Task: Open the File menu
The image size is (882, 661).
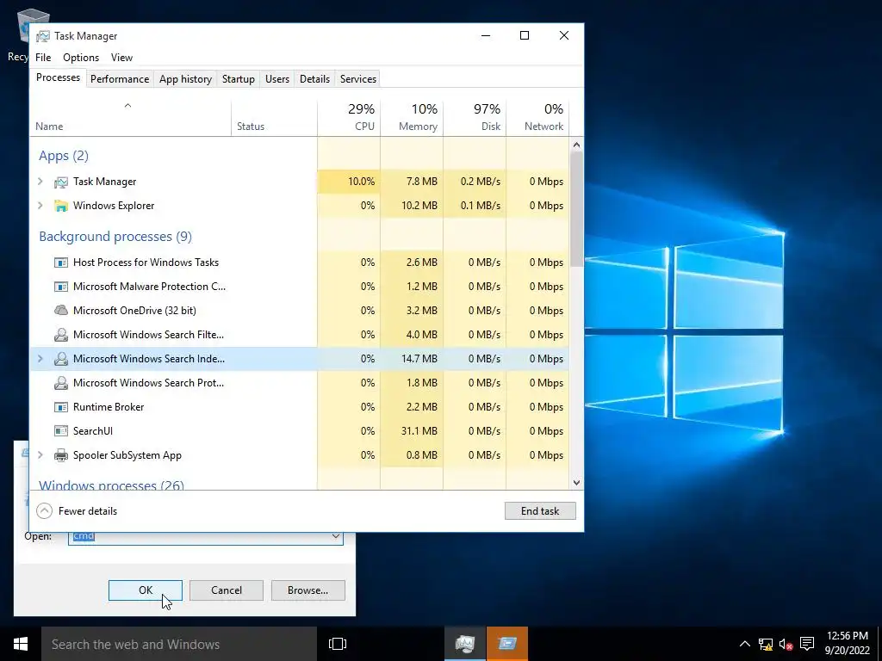Action: coord(43,58)
